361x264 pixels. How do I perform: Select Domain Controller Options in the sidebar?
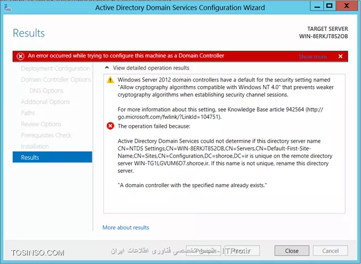pos(56,79)
